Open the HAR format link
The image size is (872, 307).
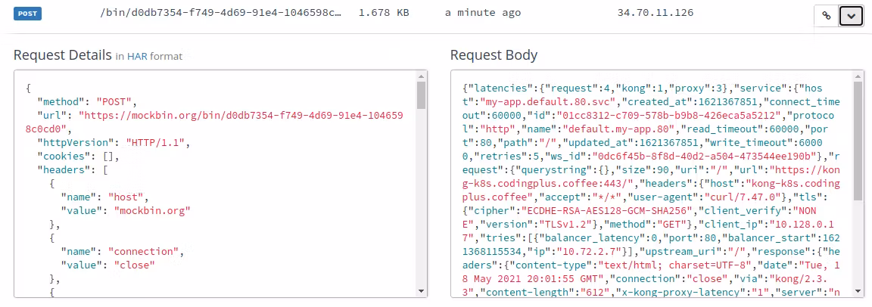click(137, 56)
